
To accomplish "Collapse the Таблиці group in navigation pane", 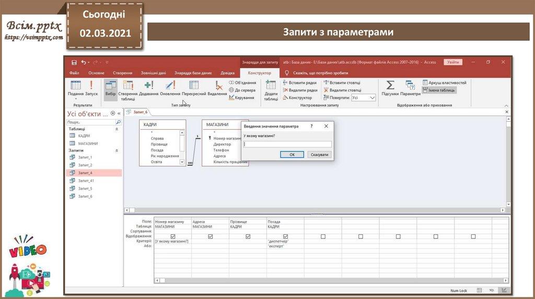I will (x=117, y=129).
